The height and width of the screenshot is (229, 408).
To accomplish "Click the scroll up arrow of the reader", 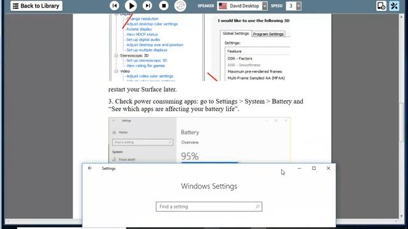I will [402, 17].
